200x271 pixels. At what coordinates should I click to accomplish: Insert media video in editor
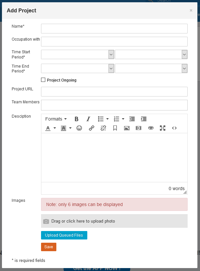(138, 128)
